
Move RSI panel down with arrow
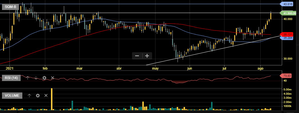[36, 78]
